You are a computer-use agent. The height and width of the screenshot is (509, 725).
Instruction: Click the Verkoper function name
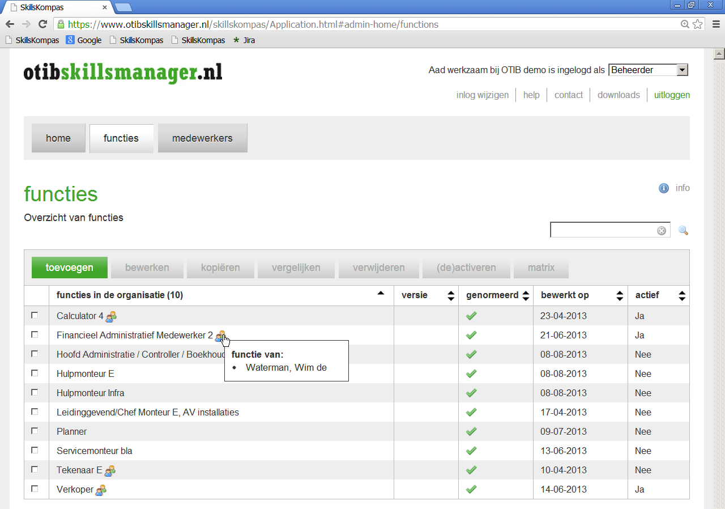click(75, 489)
